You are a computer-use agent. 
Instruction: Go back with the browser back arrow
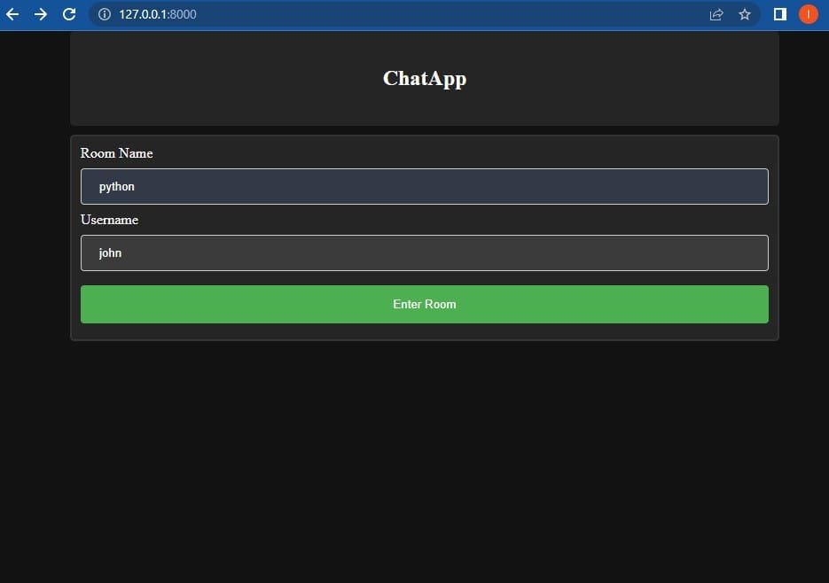[x=12, y=14]
